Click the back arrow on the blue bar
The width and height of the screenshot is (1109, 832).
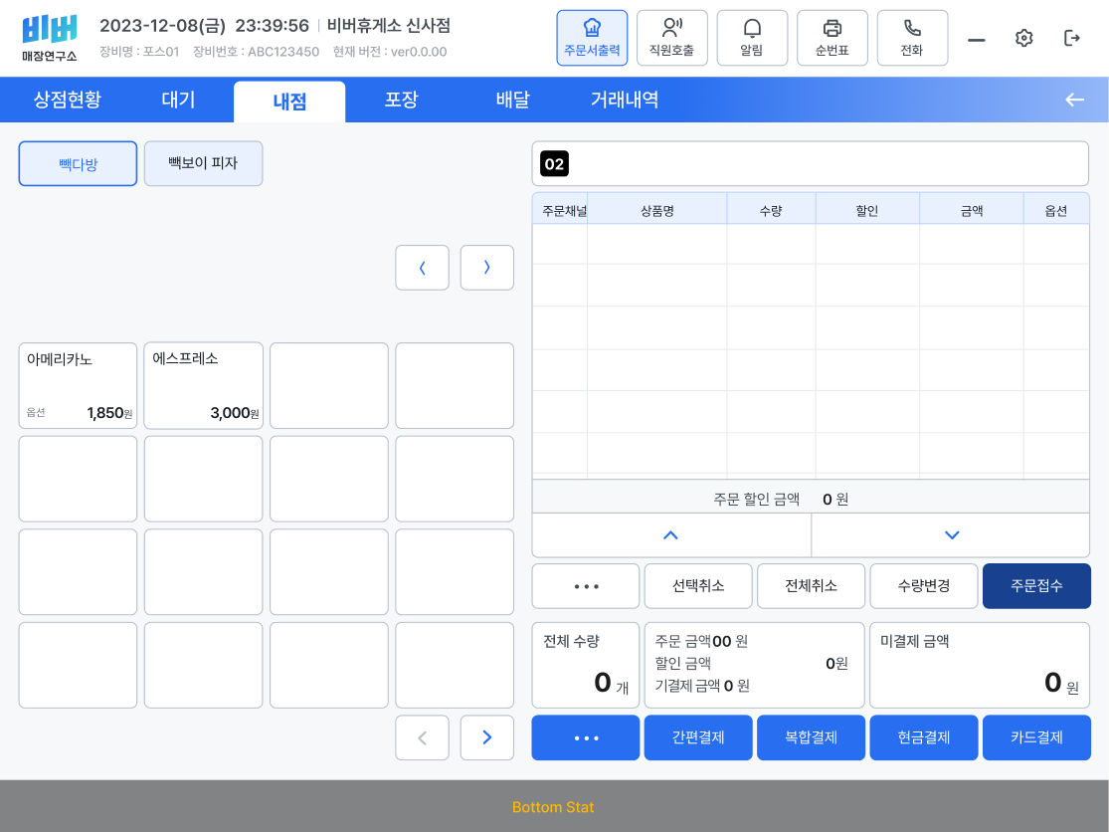point(1074,100)
